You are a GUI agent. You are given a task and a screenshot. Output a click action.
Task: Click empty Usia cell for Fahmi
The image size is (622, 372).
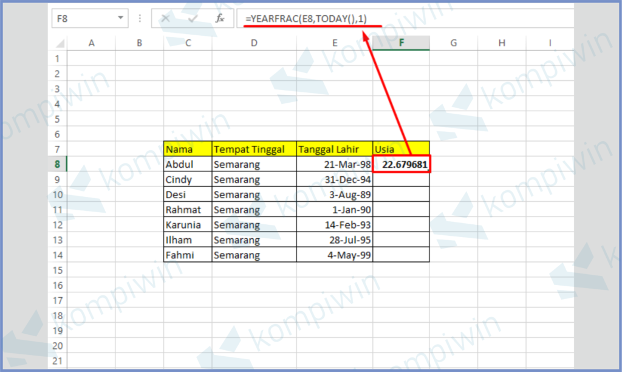tap(401, 255)
